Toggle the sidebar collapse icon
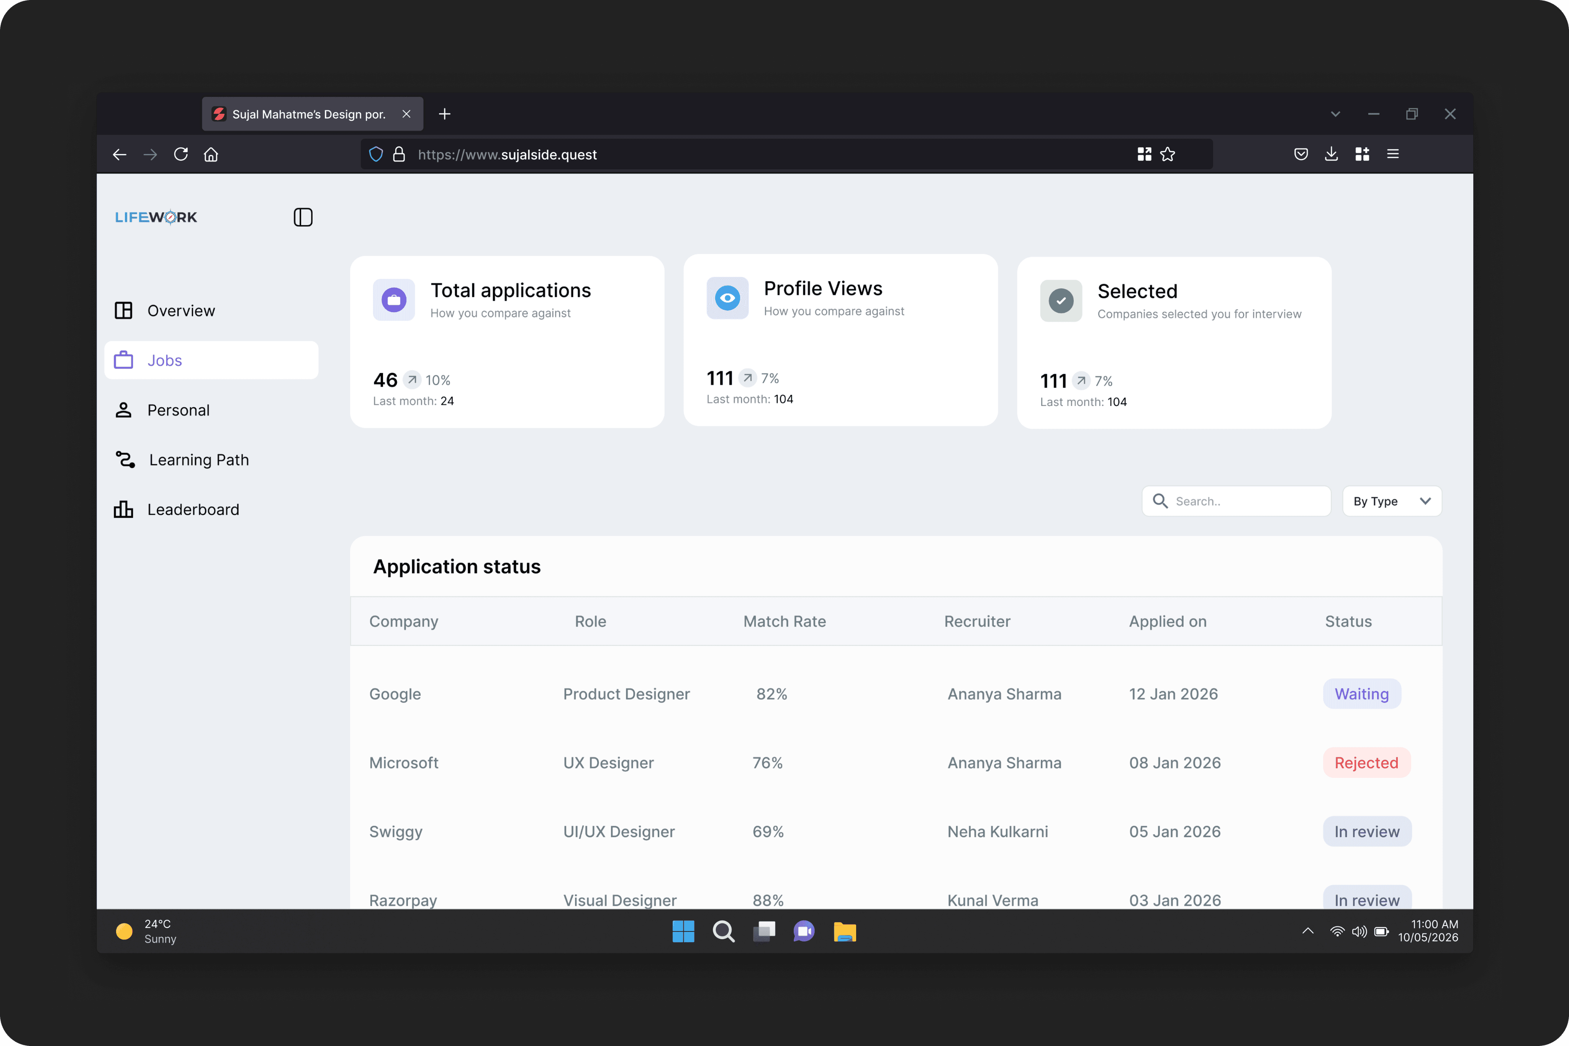1569x1046 pixels. [x=303, y=218]
